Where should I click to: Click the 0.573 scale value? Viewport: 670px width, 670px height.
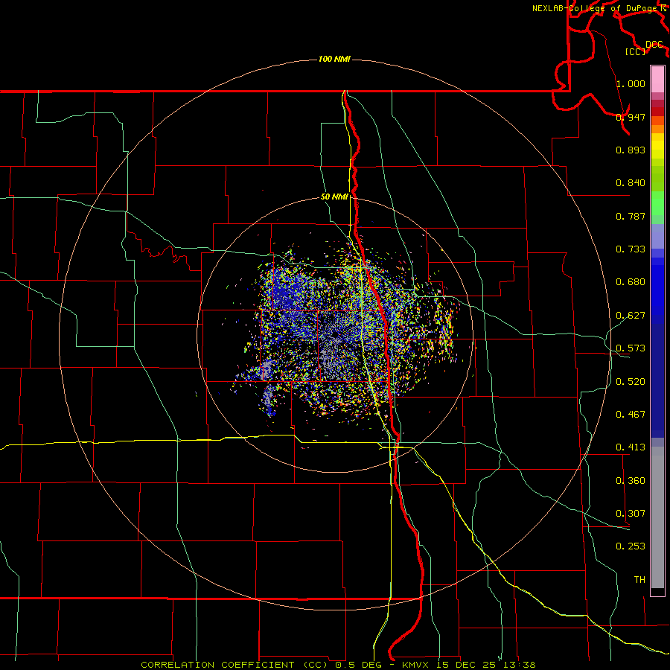pyautogui.click(x=631, y=348)
